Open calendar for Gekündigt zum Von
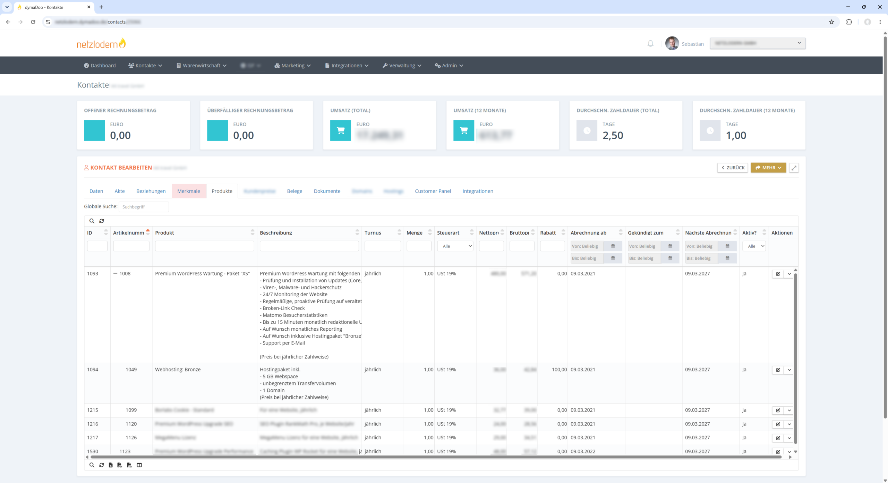888x483 pixels. pos(670,246)
